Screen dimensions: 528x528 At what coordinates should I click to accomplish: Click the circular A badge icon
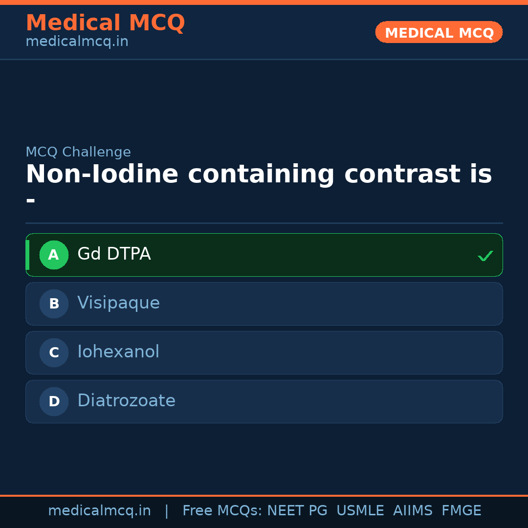[54, 255]
